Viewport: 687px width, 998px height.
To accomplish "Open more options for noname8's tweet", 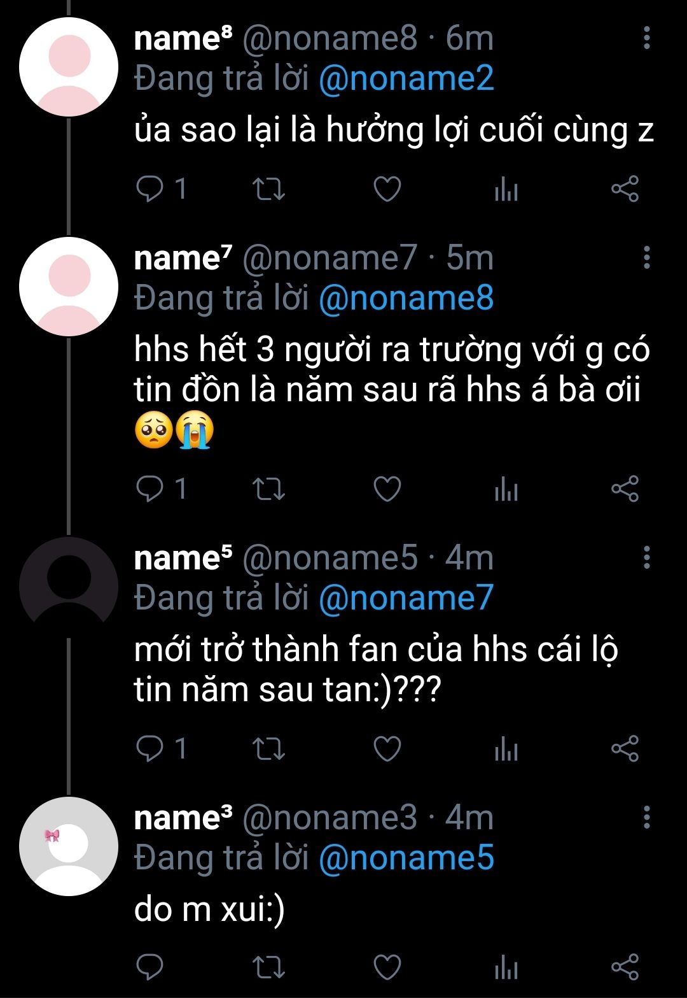I will coord(646,38).
